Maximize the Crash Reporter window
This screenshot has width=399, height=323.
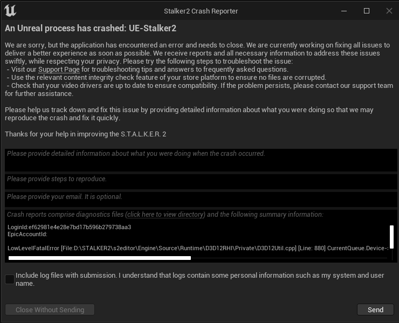pos(367,11)
